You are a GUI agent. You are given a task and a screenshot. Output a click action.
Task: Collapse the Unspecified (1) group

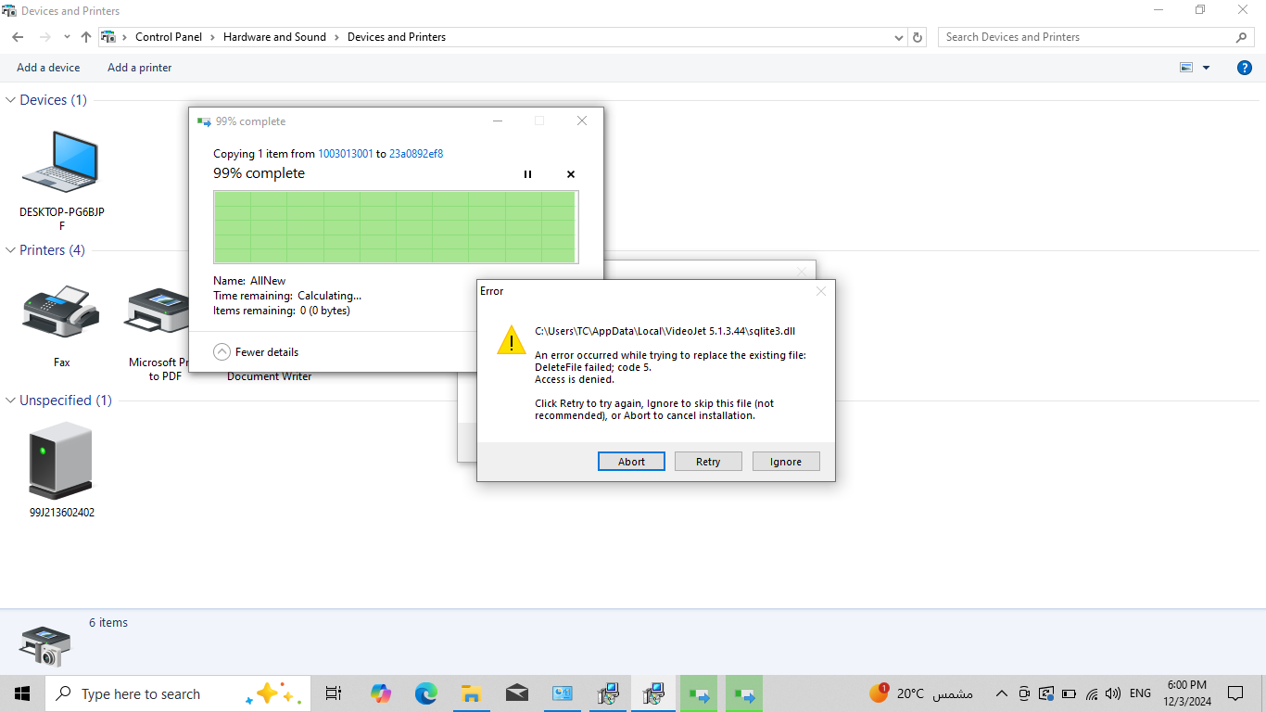pyautogui.click(x=11, y=400)
